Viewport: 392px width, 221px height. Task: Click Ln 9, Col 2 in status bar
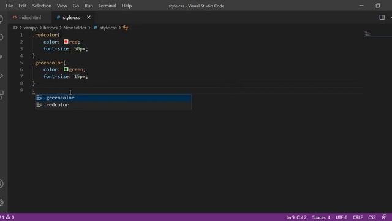point(296,217)
